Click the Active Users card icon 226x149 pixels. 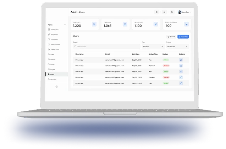(155, 24)
